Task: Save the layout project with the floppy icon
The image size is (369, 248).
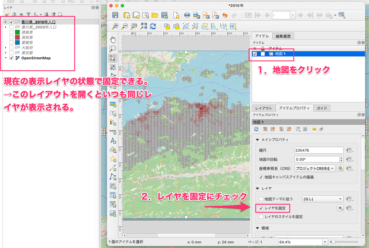Action: point(115,15)
